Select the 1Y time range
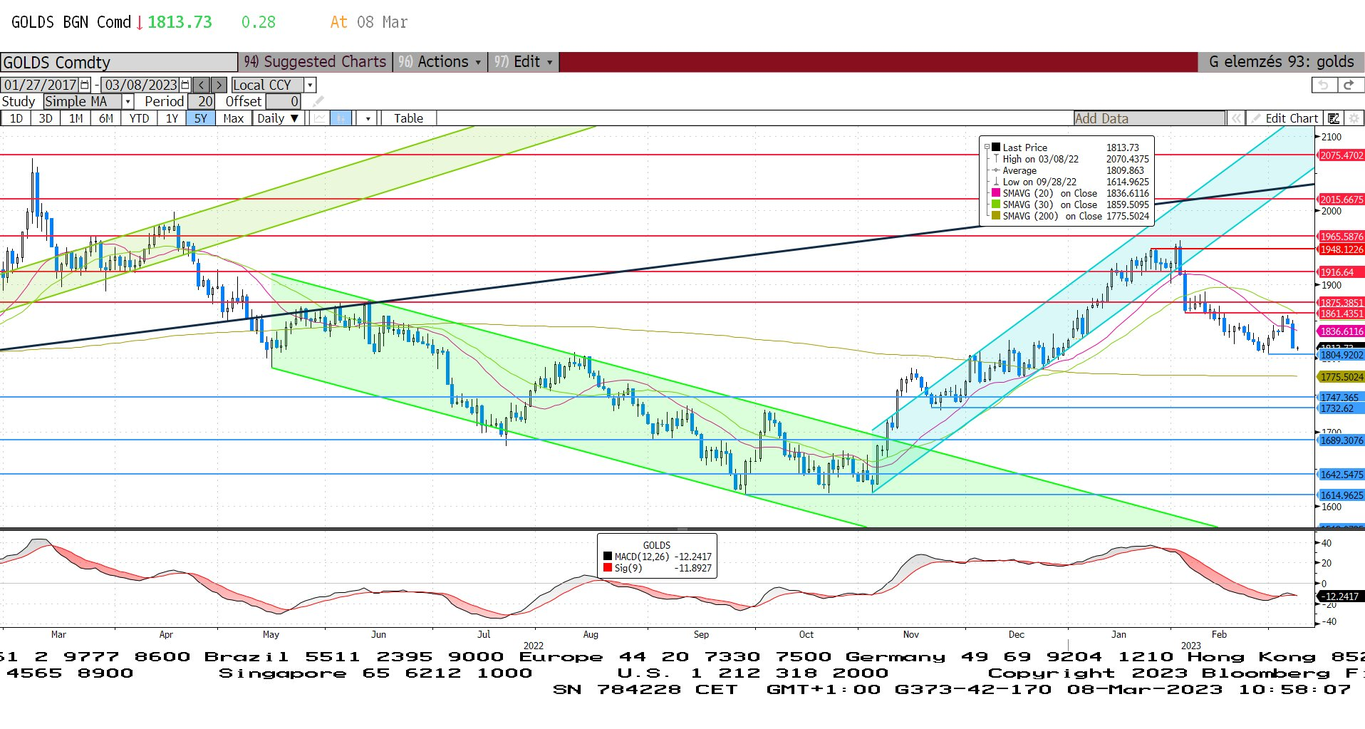This screenshot has height=729, width=1365. tap(172, 118)
